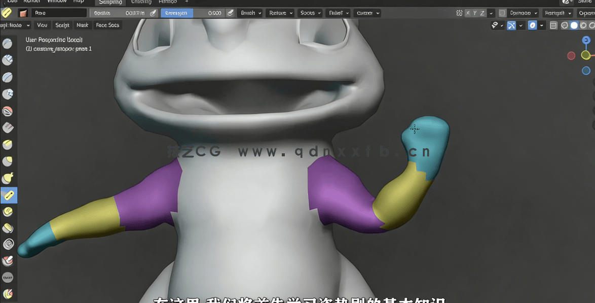The width and height of the screenshot is (595, 303).
Task: Choose the Mask tool near the toolbar bottom
Action: 9,278
